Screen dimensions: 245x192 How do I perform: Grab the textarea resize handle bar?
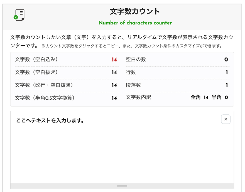(122, 186)
